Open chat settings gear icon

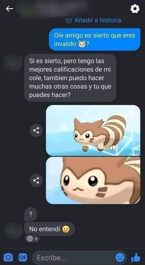tap(135, 8)
